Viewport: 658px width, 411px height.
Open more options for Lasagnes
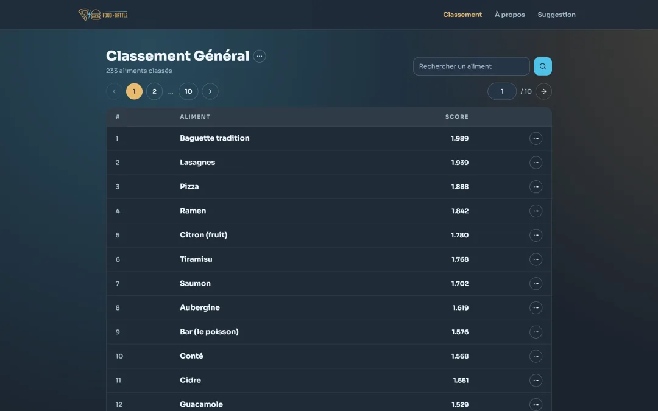point(536,163)
